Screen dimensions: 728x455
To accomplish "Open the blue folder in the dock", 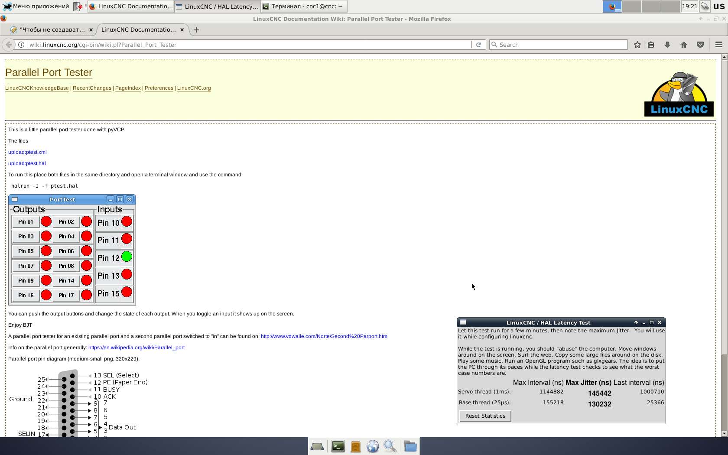I will (x=410, y=446).
